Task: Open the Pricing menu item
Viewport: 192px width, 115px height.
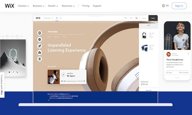Action: 86,6
